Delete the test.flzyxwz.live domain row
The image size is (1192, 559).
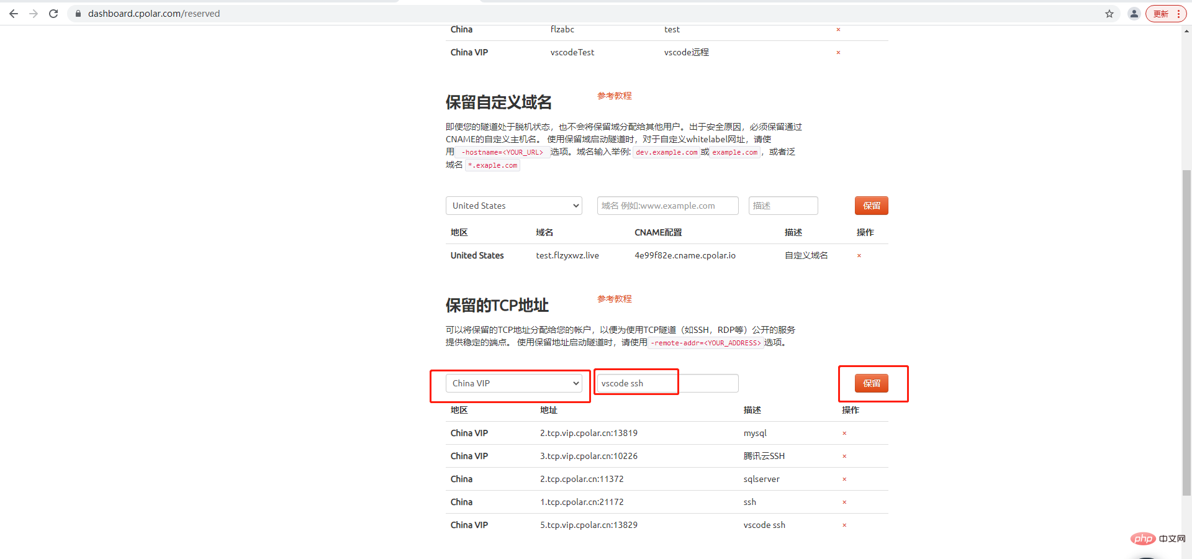tap(859, 256)
